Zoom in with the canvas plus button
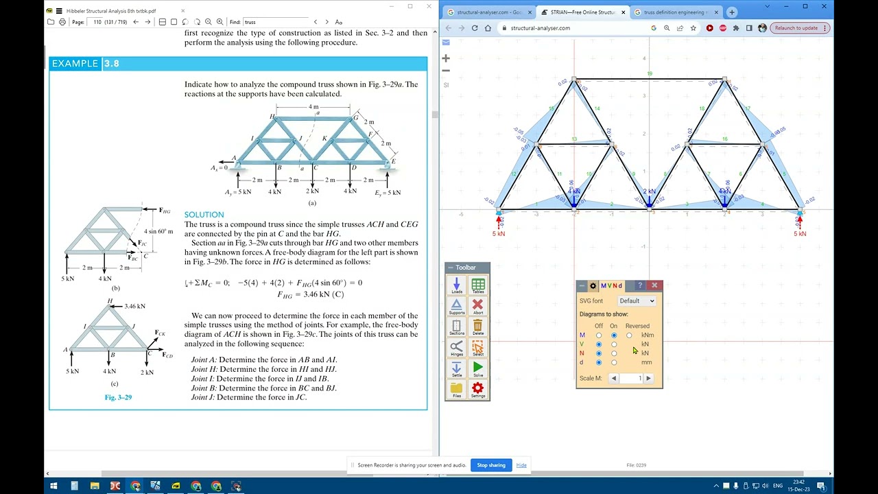This screenshot has width=878, height=494. (446, 58)
